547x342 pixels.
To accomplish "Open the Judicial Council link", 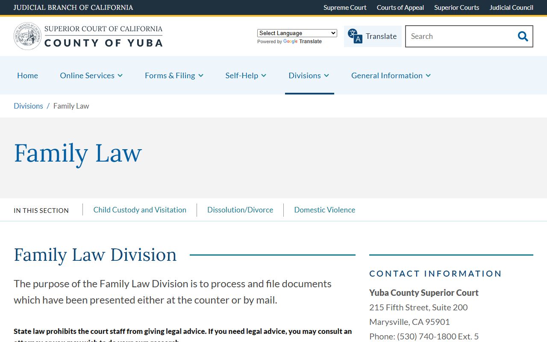I will [x=512, y=7].
